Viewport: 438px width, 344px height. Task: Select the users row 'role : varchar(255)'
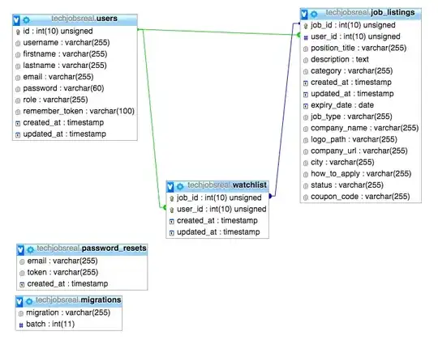pyautogui.click(x=75, y=100)
